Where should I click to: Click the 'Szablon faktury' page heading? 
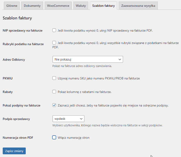(x=17, y=18)
